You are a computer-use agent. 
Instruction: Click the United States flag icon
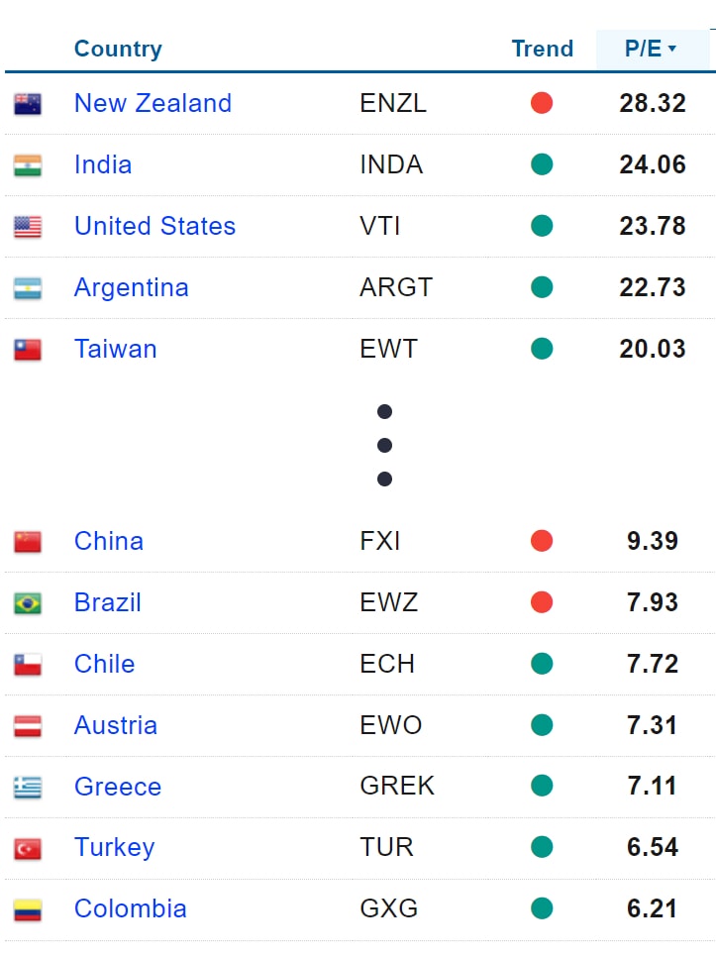[28, 227]
